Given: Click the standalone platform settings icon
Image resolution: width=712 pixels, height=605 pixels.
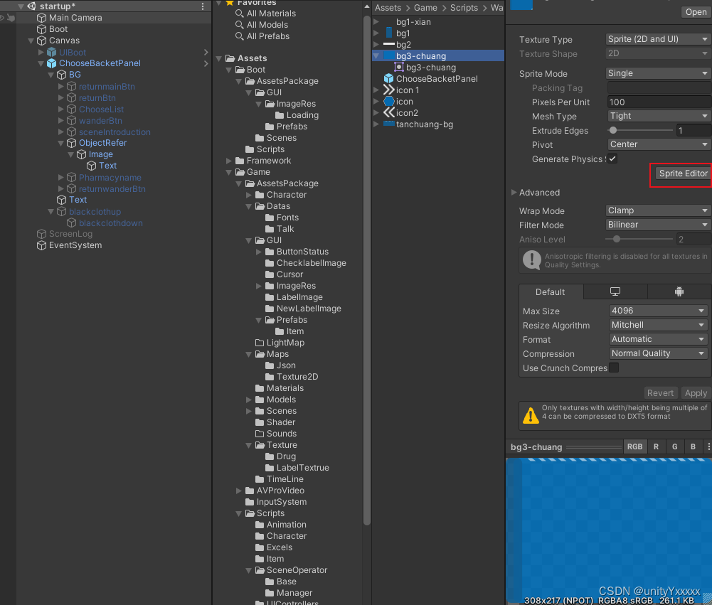Looking at the screenshot, I should coord(615,291).
